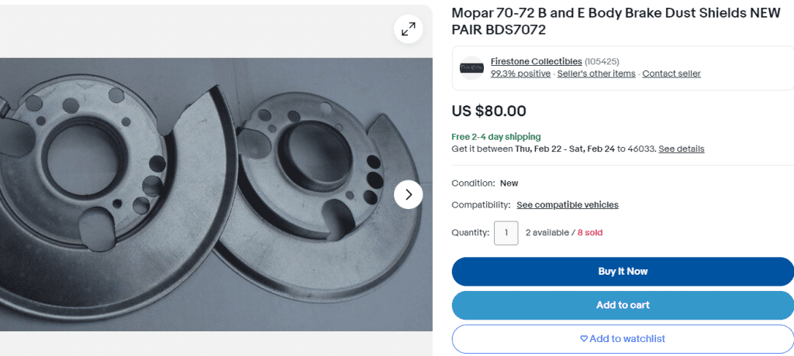
Task: Open the Firestone Collectibles seller page
Action: point(536,61)
